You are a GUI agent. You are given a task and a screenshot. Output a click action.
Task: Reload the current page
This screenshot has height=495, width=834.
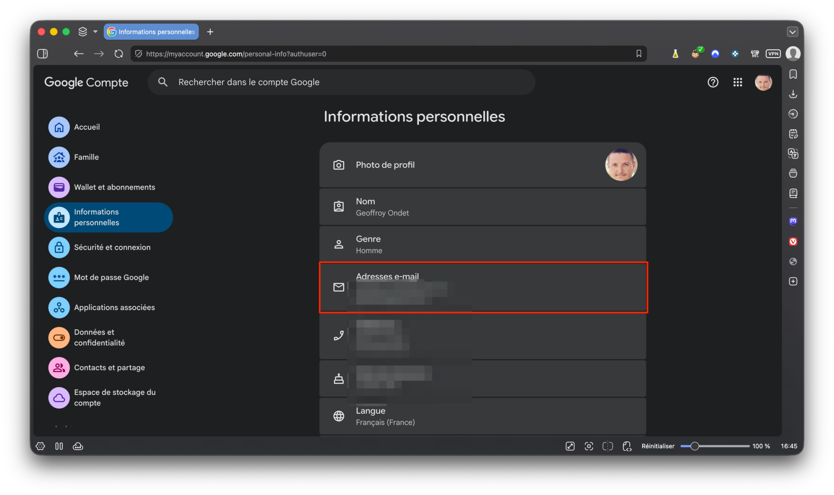[119, 54]
